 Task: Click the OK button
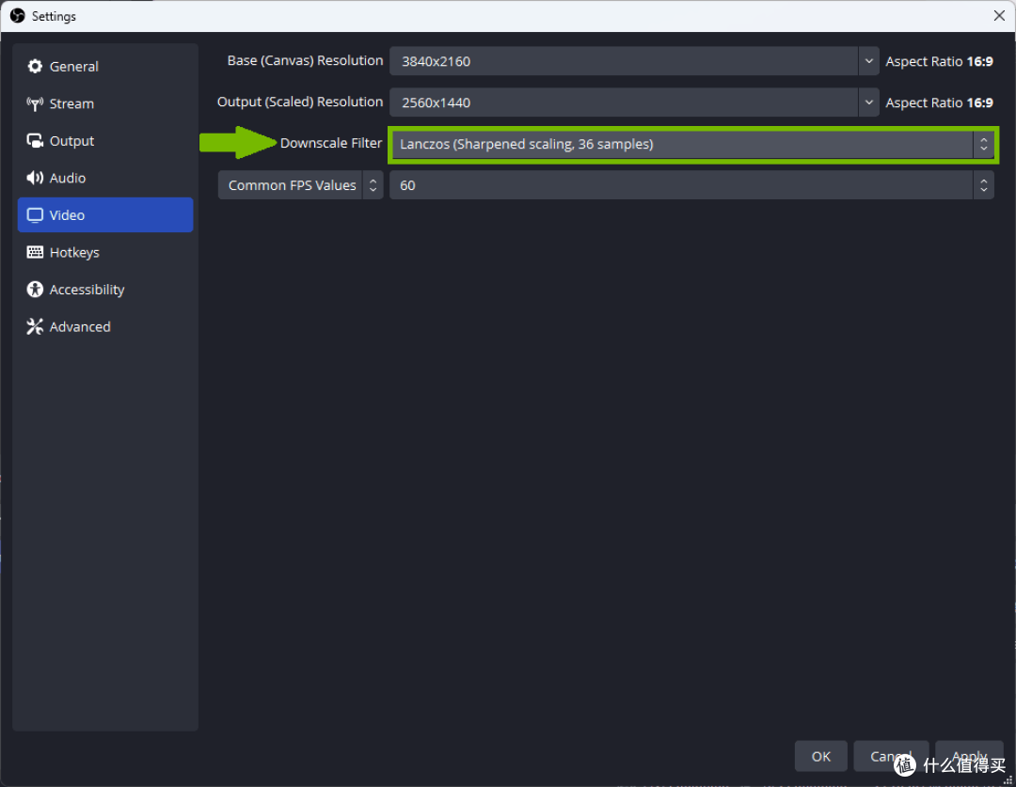point(820,756)
